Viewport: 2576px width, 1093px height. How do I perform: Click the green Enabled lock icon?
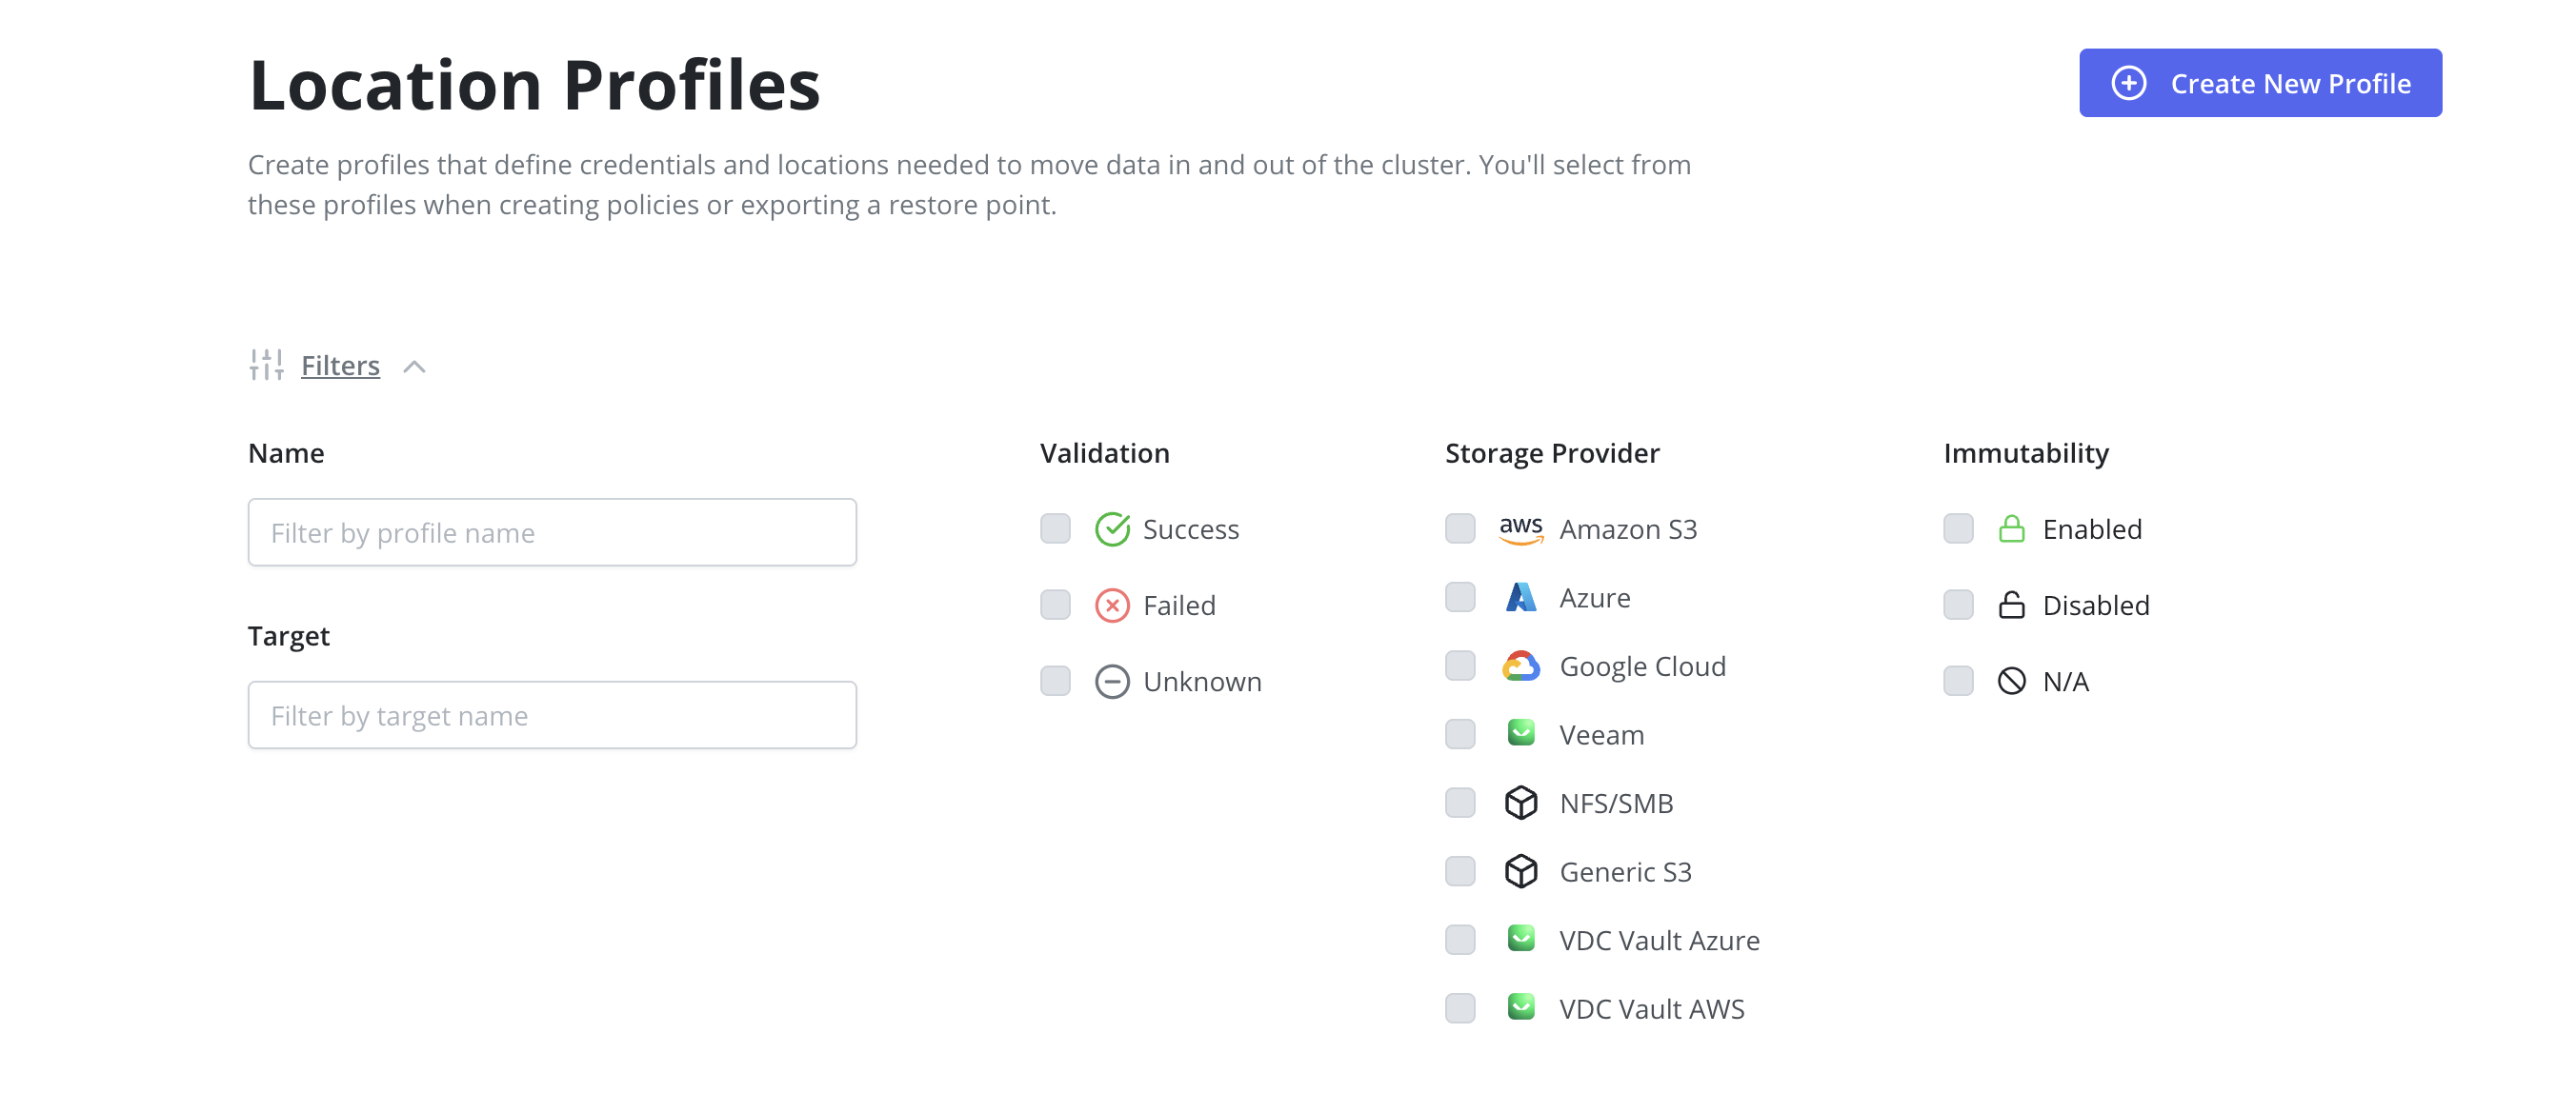[2010, 528]
